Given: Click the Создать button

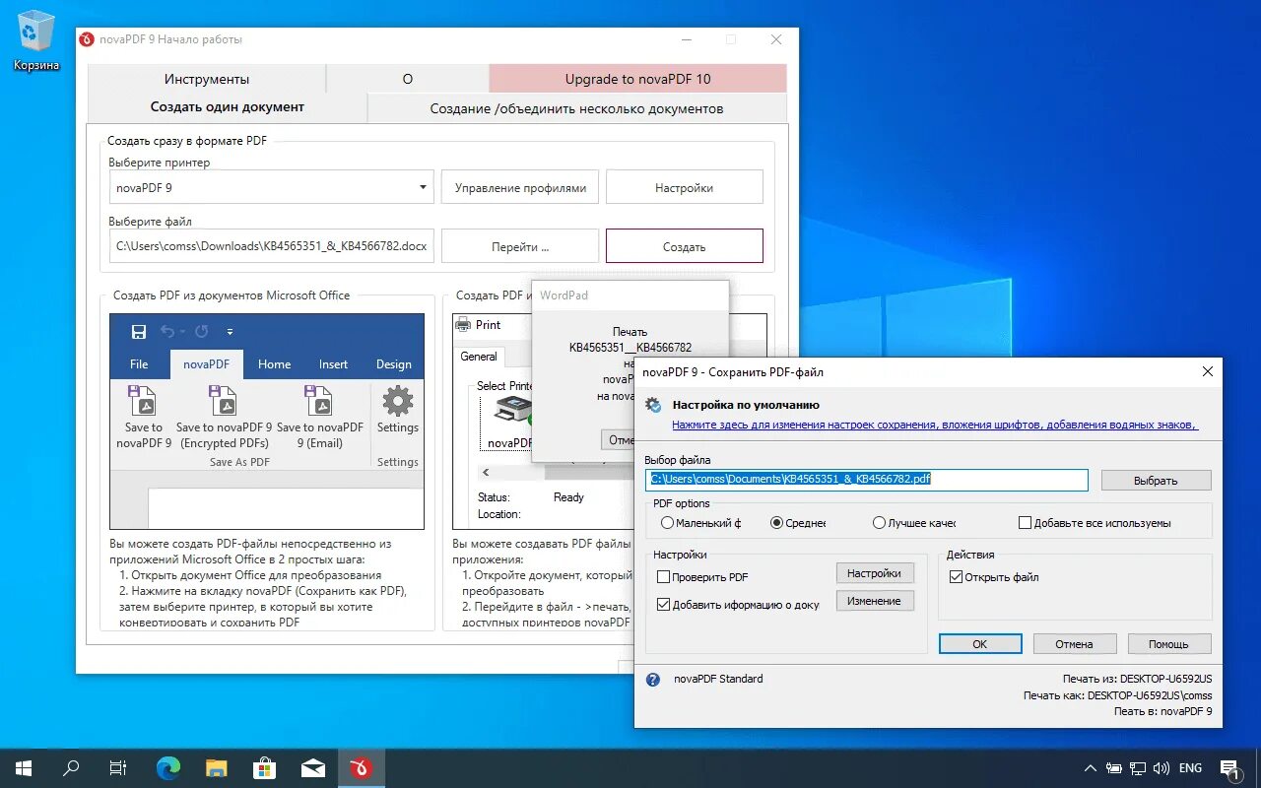Looking at the screenshot, I should click(x=684, y=246).
